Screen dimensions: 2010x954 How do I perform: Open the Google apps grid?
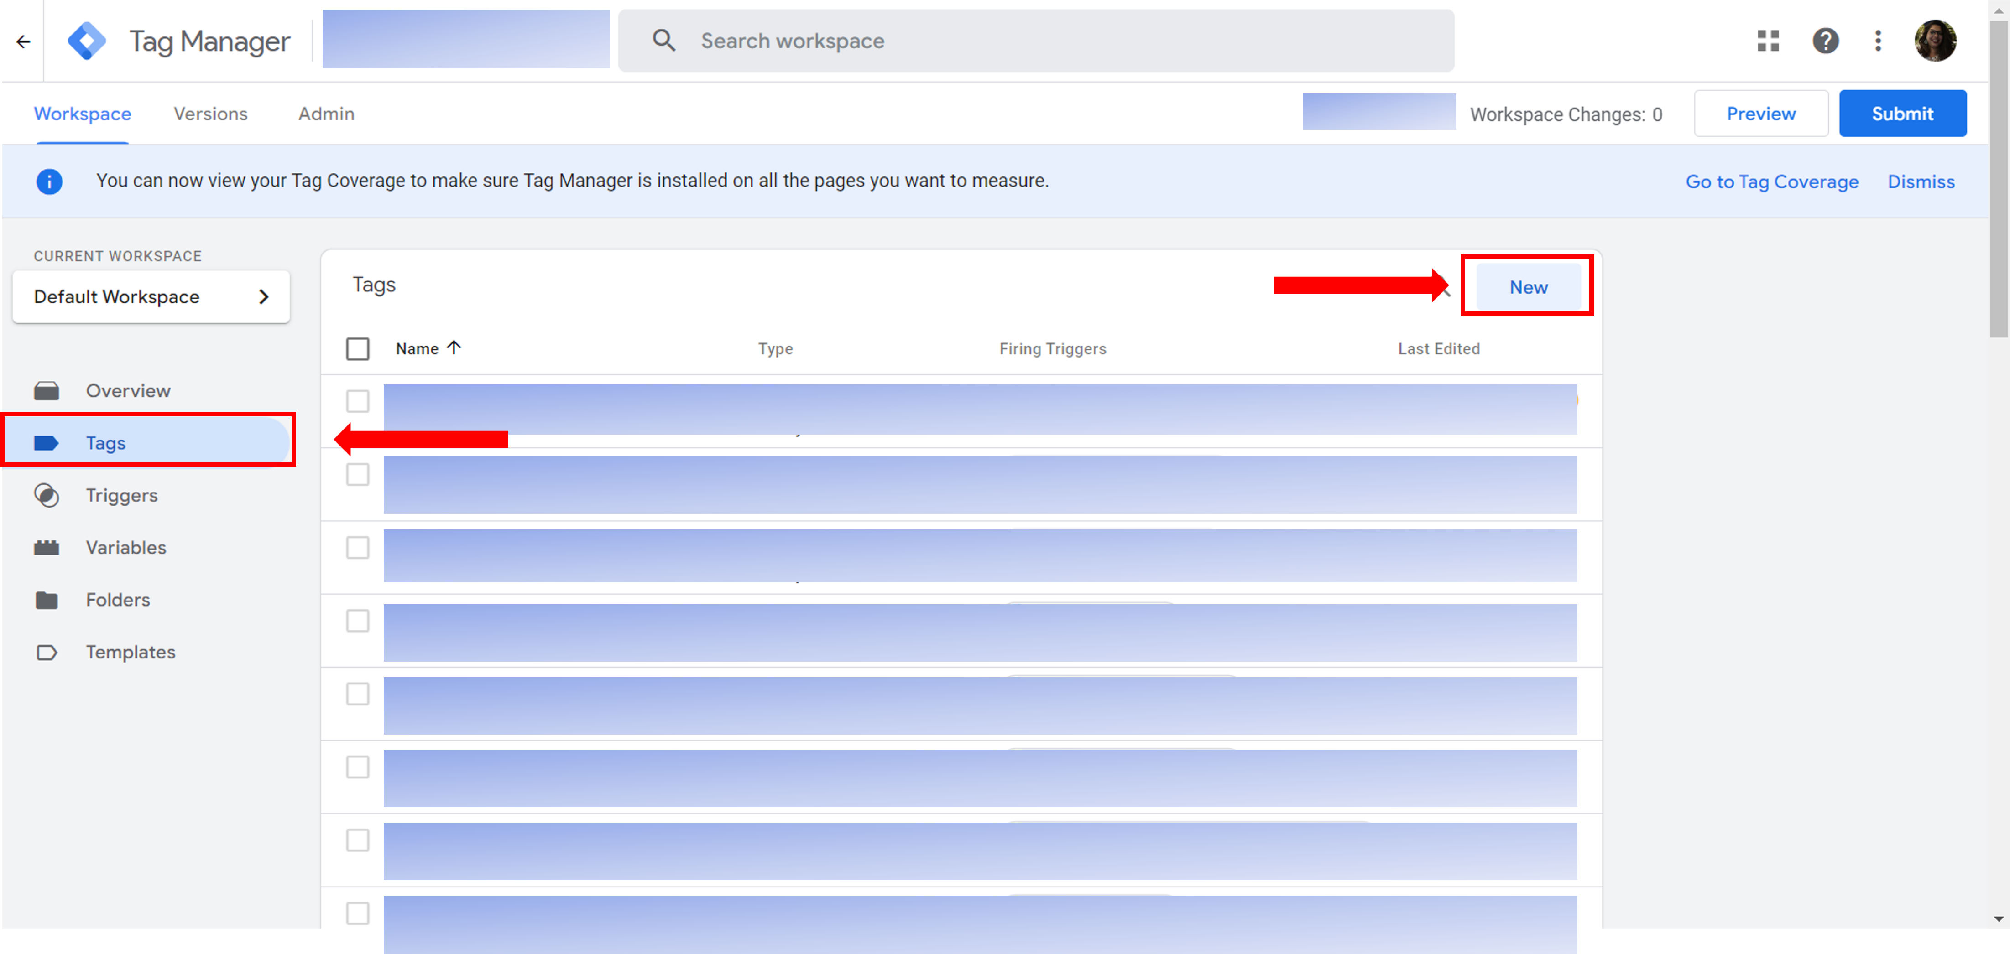1768,41
